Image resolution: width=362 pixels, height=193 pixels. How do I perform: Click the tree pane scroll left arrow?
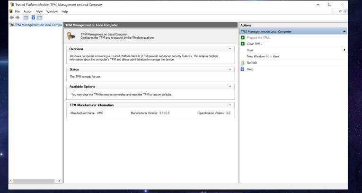pos(11,181)
